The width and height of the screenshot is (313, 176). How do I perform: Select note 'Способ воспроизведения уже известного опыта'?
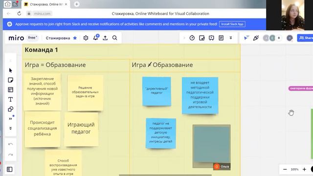point(63,163)
